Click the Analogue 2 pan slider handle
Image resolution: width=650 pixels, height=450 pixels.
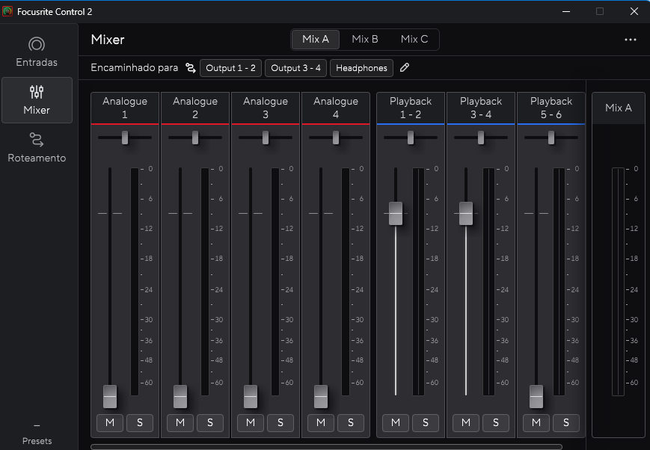[195, 138]
